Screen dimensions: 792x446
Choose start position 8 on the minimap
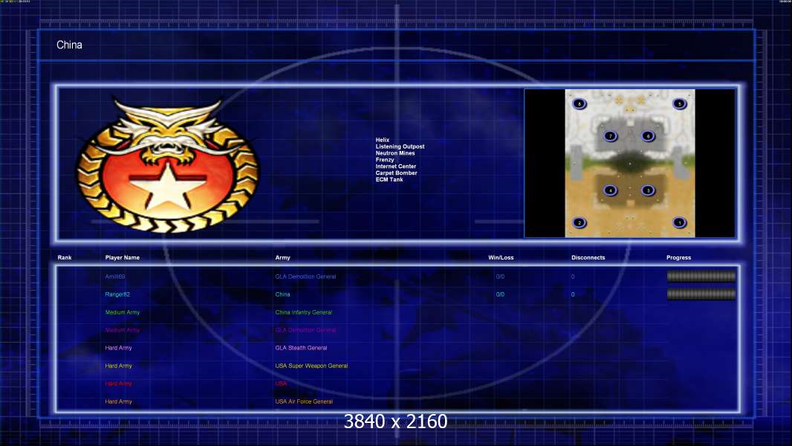[x=580, y=103]
